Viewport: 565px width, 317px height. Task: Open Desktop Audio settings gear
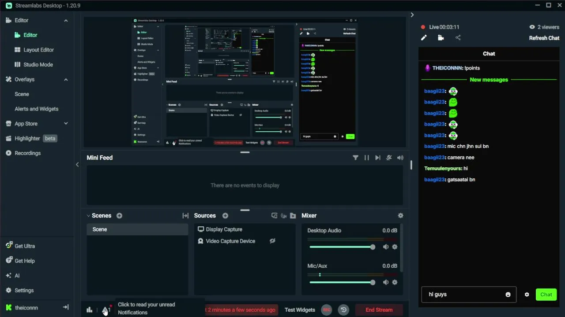pyautogui.click(x=395, y=247)
